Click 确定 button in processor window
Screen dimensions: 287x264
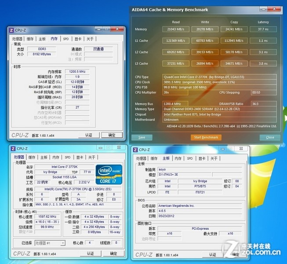[113, 253]
